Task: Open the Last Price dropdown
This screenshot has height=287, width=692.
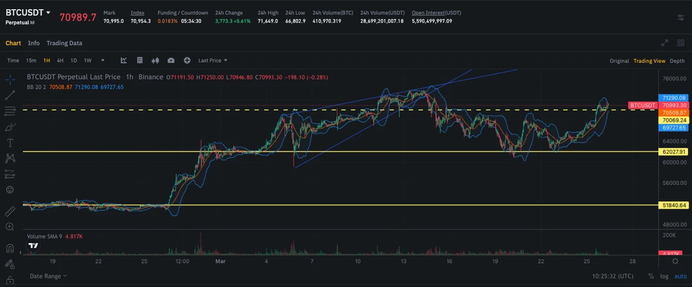Action: [212, 61]
